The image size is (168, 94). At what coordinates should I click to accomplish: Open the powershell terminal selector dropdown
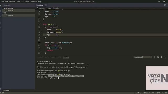[143, 57]
